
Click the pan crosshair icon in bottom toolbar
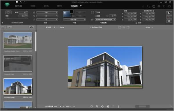102,106
